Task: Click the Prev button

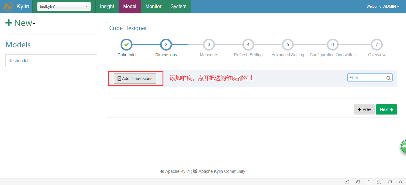Action: pyautogui.click(x=364, y=109)
